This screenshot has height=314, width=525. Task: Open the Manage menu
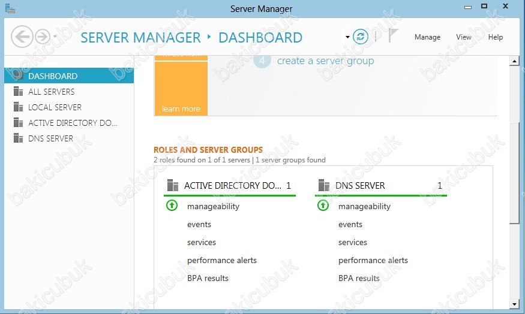[x=427, y=37]
